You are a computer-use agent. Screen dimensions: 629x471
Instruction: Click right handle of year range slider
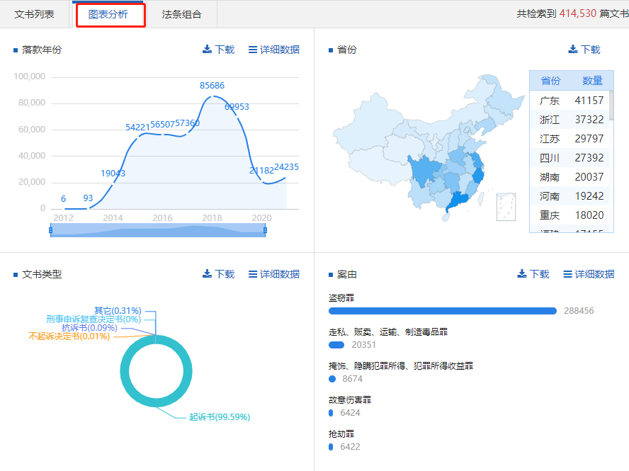(265, 229)
